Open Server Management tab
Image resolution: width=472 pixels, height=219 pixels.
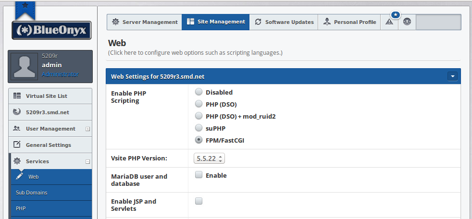pos(145,22)
